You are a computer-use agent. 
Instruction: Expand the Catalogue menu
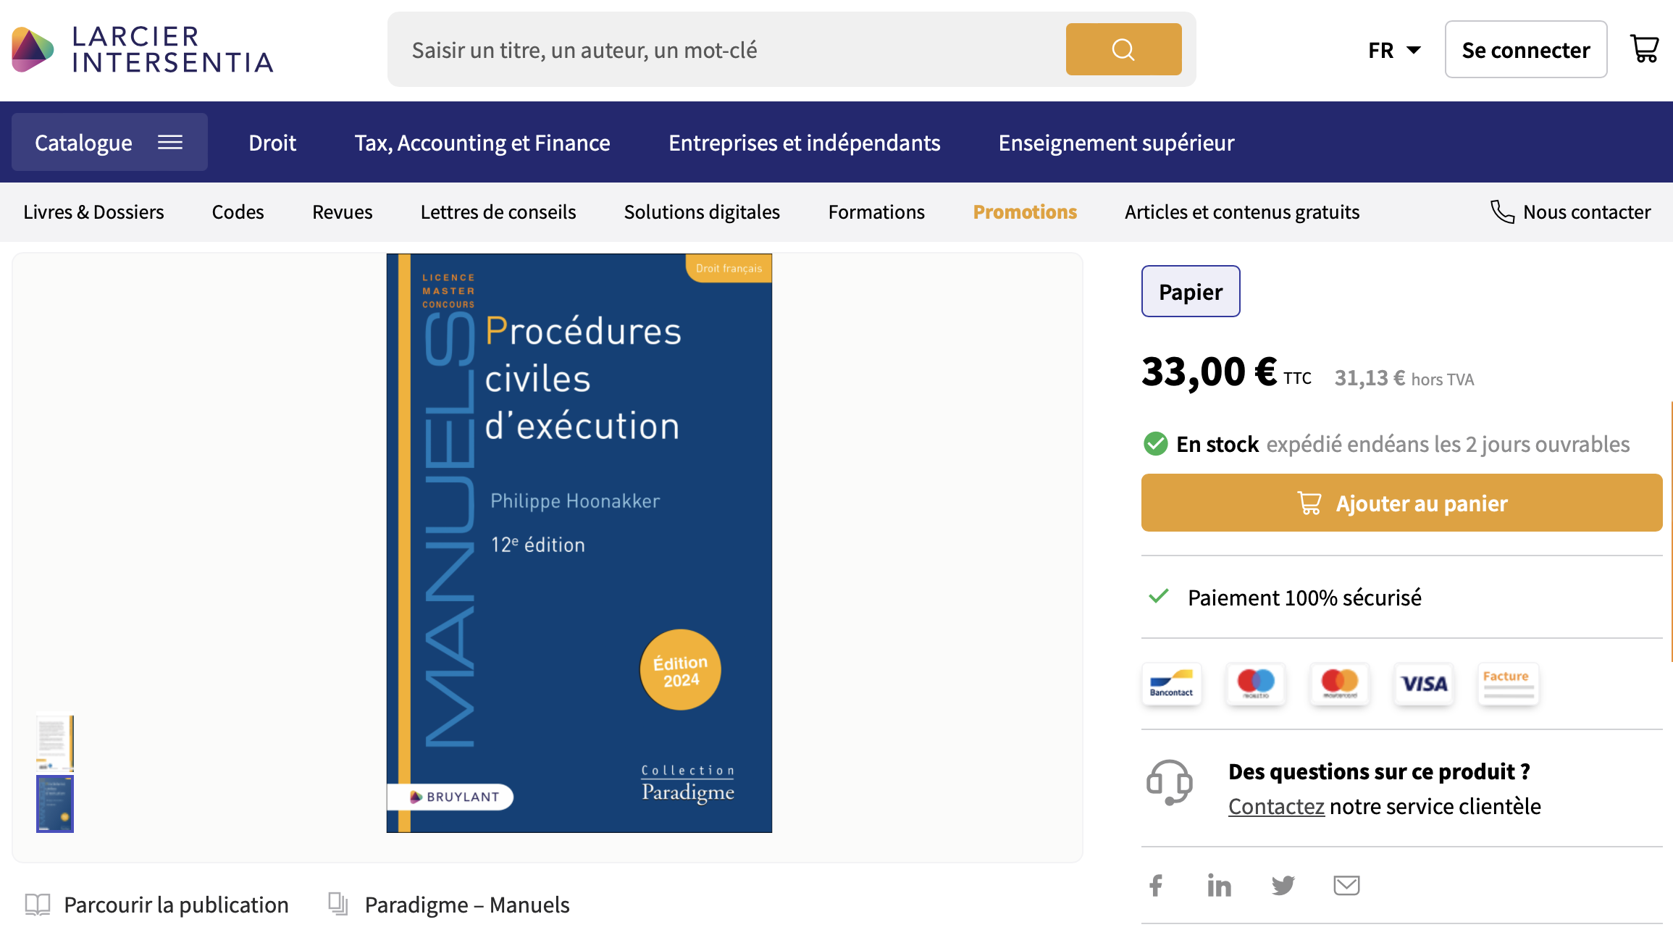(x=109, y=142)
